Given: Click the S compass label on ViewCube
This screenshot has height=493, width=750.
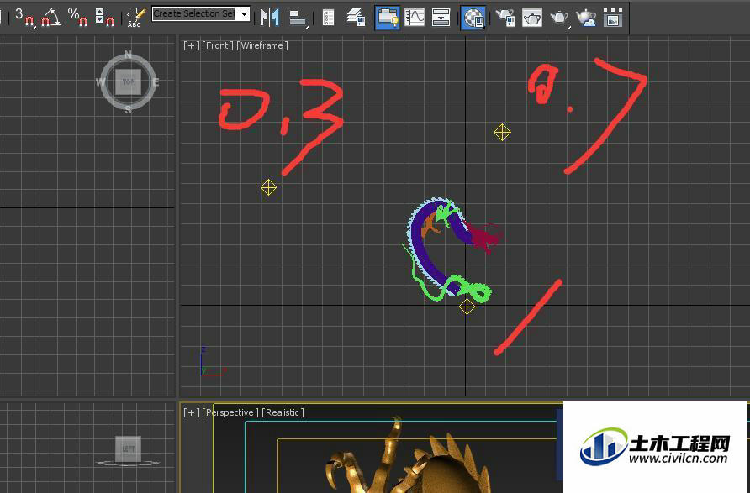Looking at the screenshot, I should point(128,109).
